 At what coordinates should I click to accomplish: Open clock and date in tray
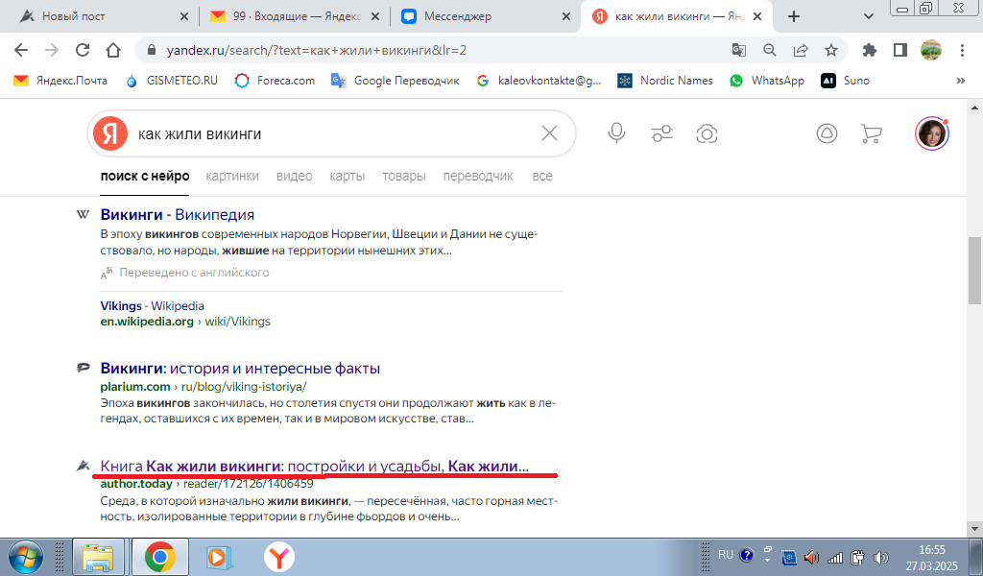pos(931,557)
